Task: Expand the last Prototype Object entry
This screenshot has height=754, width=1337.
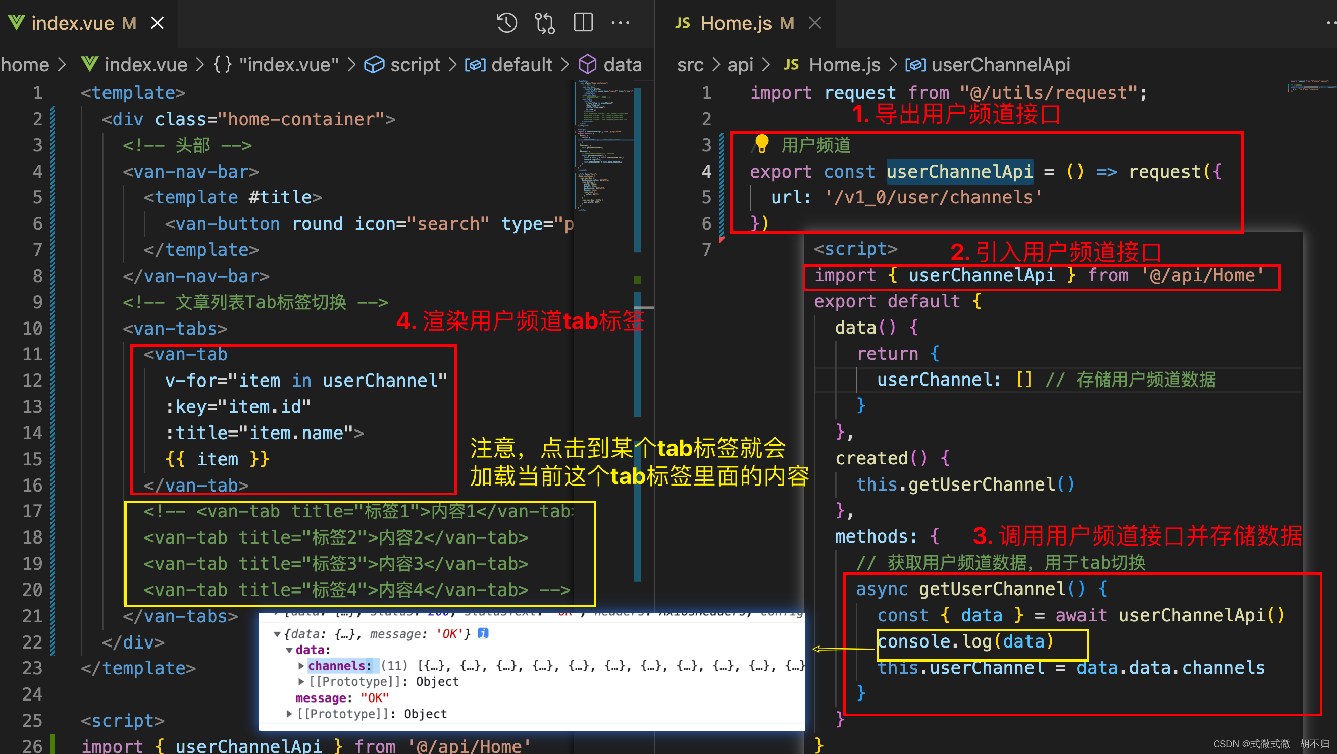Action: pos(289,714)
